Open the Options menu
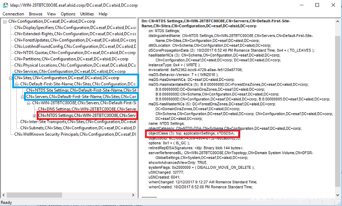The height and width of the screenshot is (206, 342). click(x=68, y=14)
